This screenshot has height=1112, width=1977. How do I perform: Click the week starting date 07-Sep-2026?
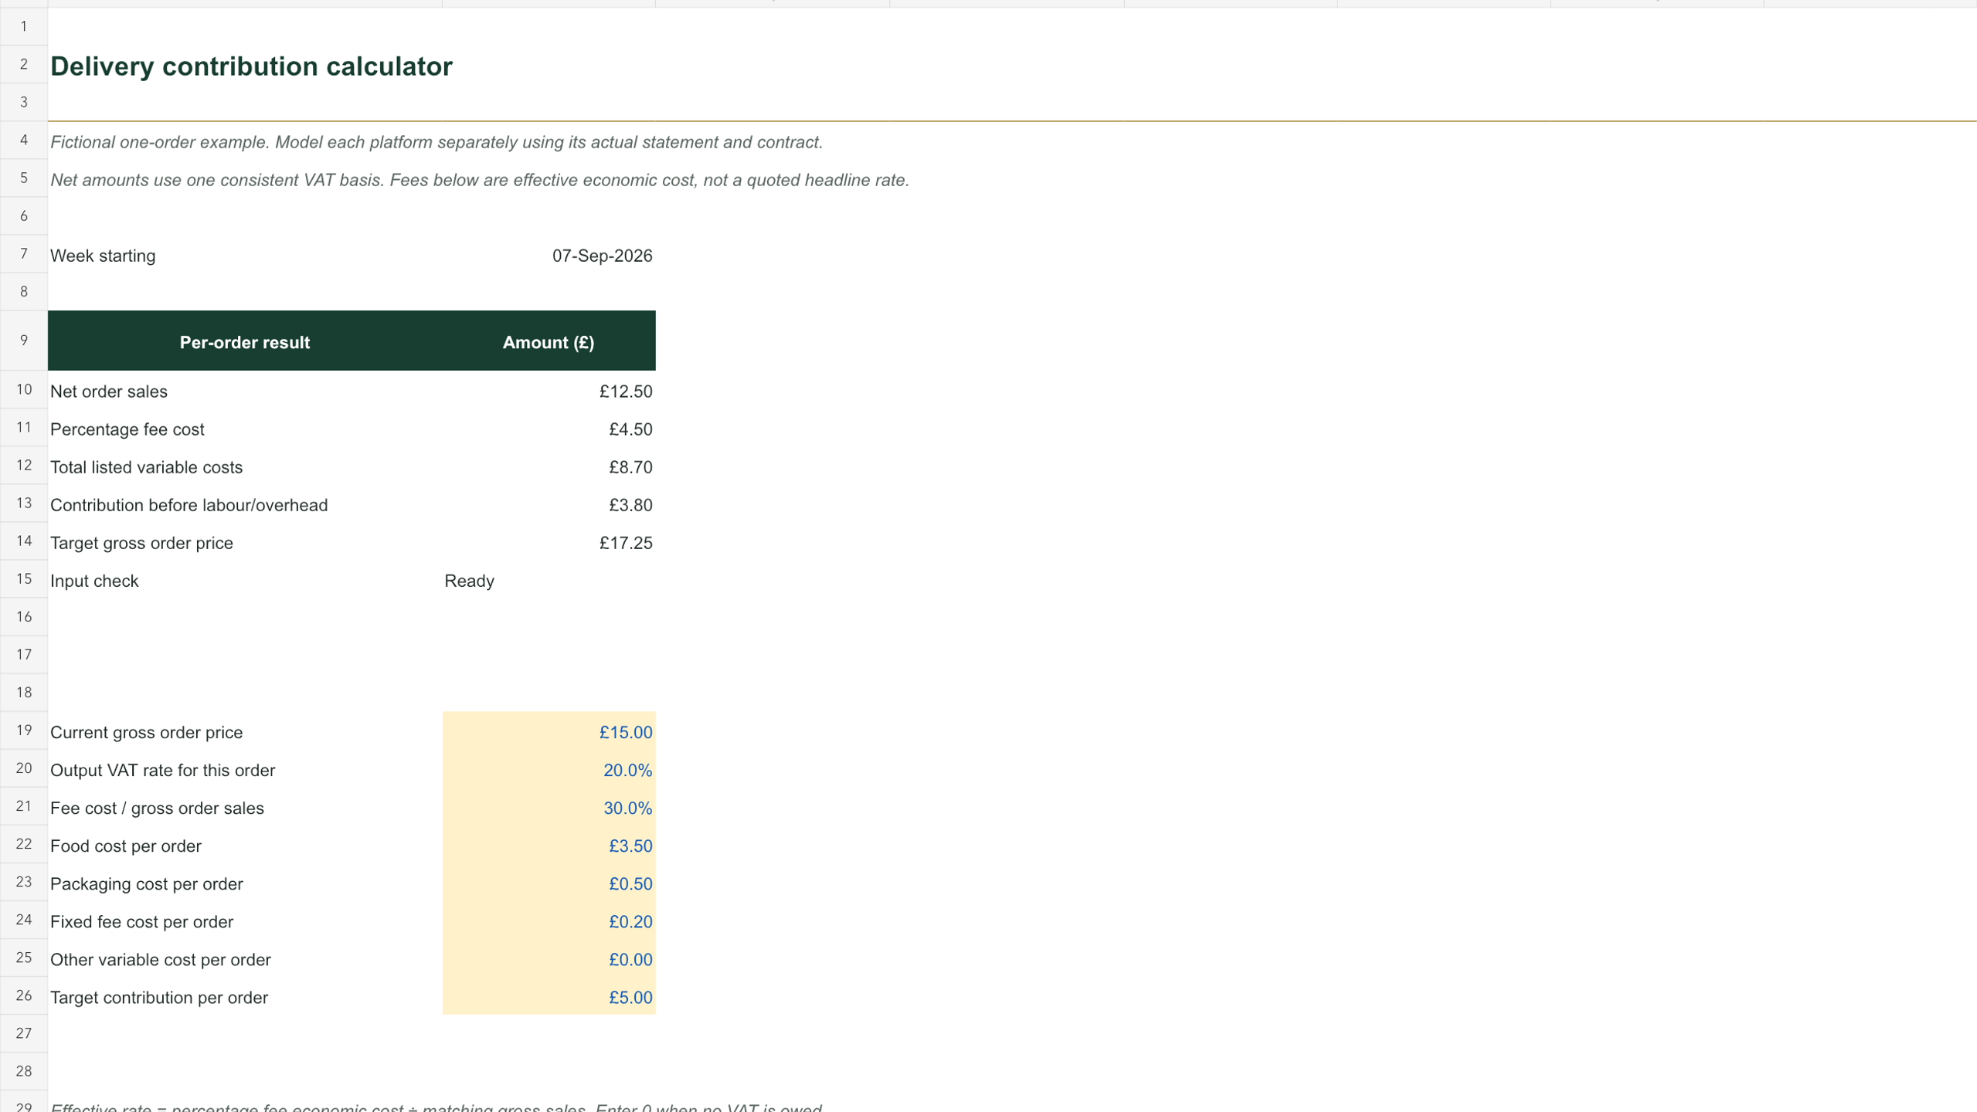602,256
